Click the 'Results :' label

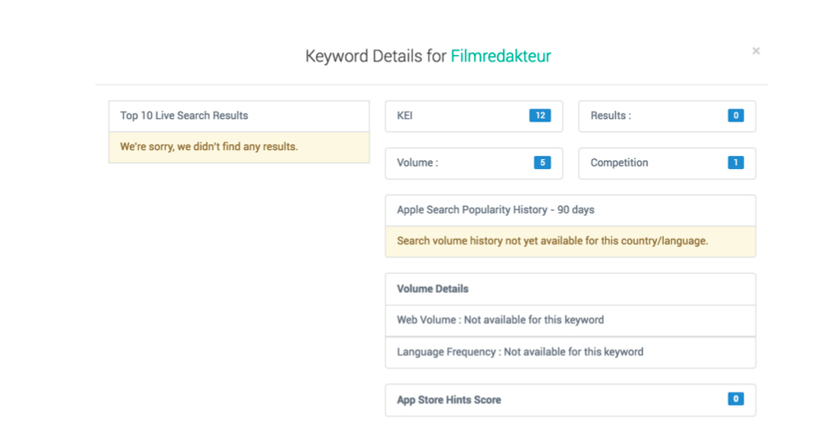click(x=610, y=116)
